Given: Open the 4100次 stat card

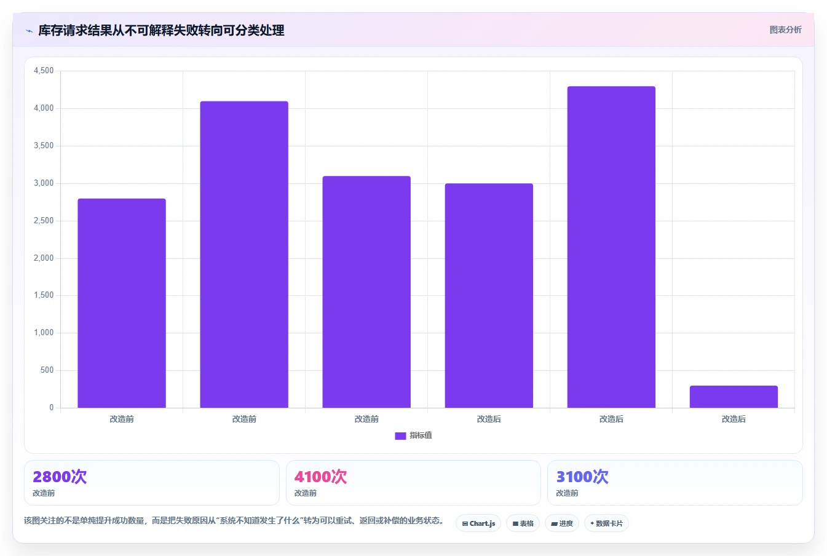Looking at the screenshot, I should (x=413, y=483).
